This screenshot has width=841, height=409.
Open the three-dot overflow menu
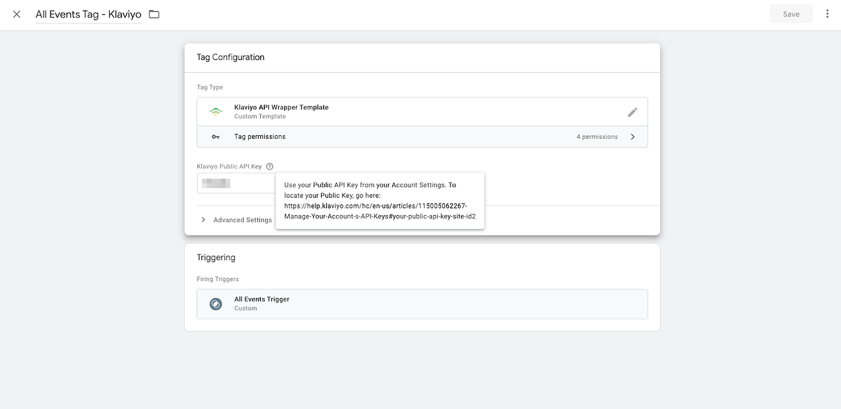tap(827, 13)
